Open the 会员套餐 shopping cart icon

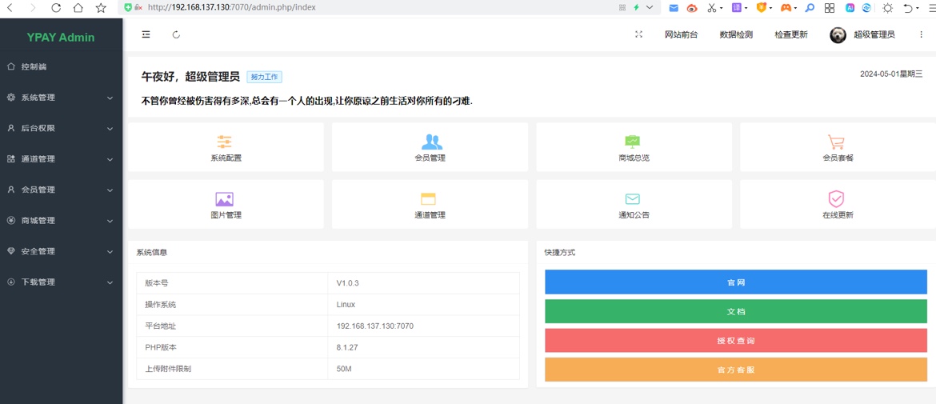coord(837,142)
